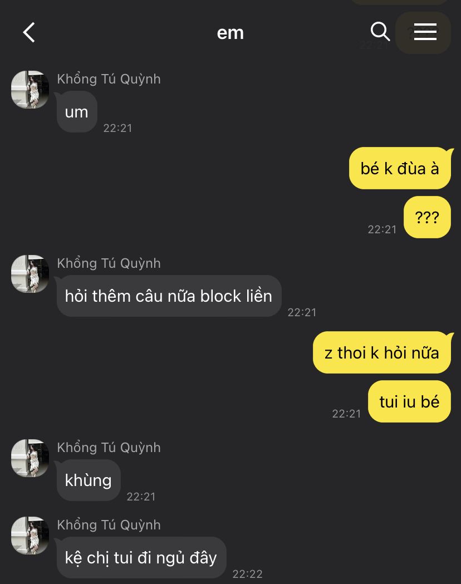The height and width of the screenshot is (584, 461).
Task: Tap the "khùng" message bubble
Action: tap(89, 480)
